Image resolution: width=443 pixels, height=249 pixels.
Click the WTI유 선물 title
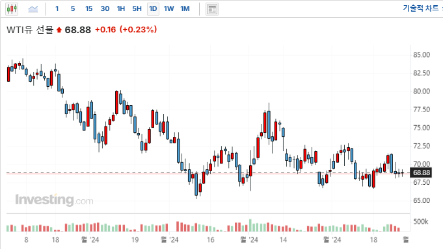tap(30, 30)
